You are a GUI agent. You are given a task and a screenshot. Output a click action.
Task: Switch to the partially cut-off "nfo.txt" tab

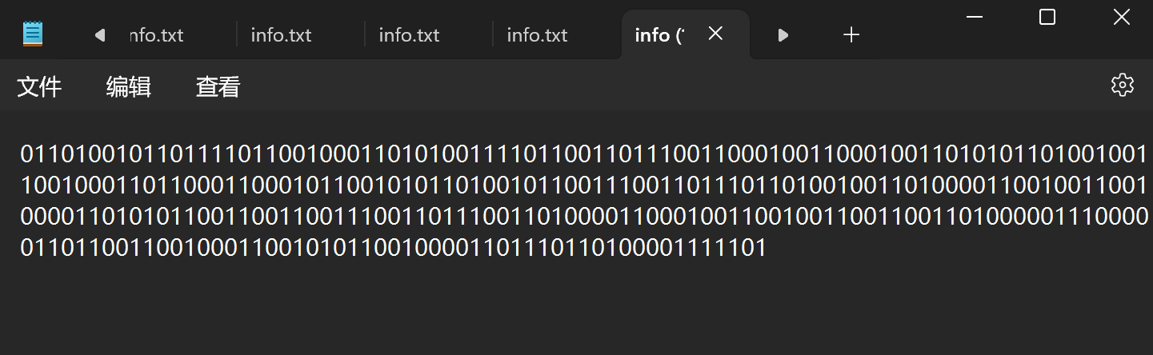[x=156, y=35]
